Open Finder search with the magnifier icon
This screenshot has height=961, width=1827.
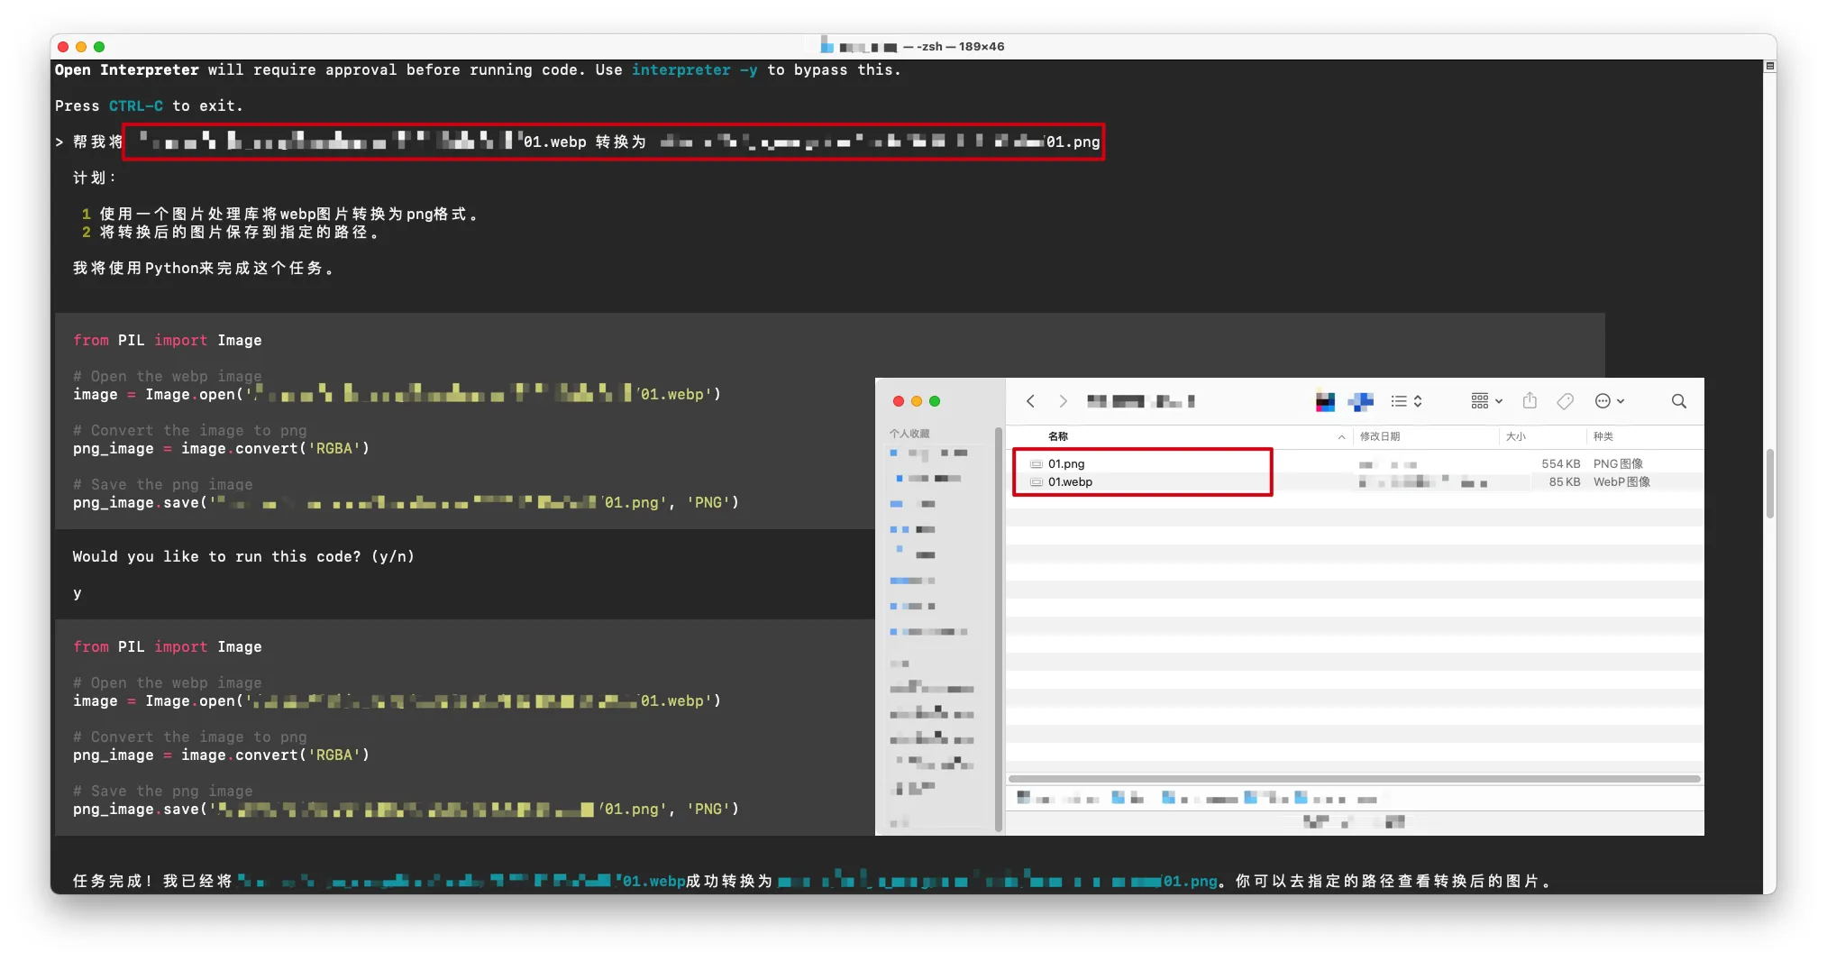click(1679, 401)
